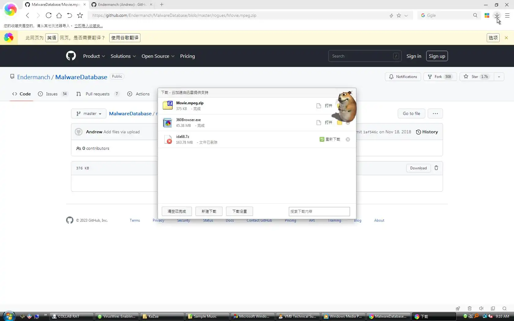The height and width of the screenshot is (321, 514).
Task: Click 新建下载 button in downloads panel
Action: coord(209,211)
